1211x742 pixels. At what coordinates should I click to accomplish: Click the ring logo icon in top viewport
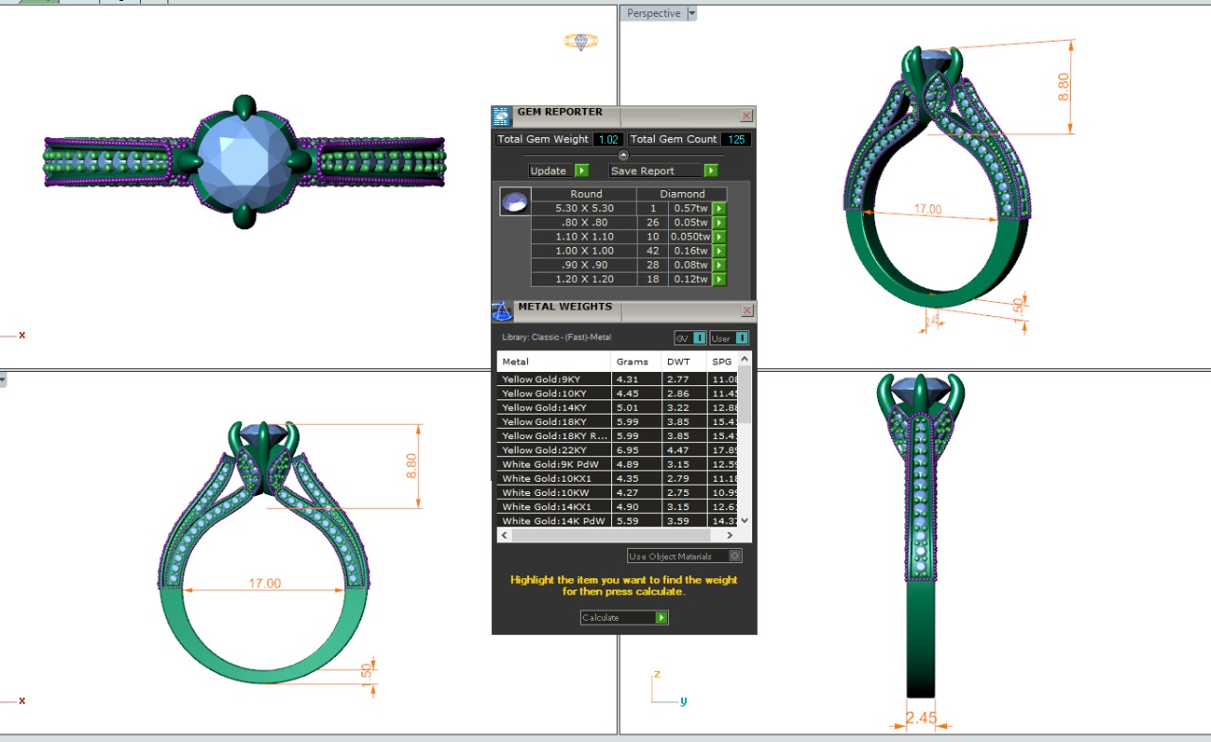click(580, 42)
